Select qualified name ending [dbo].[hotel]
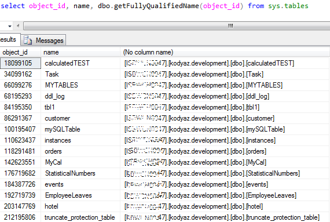The width and height of the screenshot is (330, 222). coord(225,206)
